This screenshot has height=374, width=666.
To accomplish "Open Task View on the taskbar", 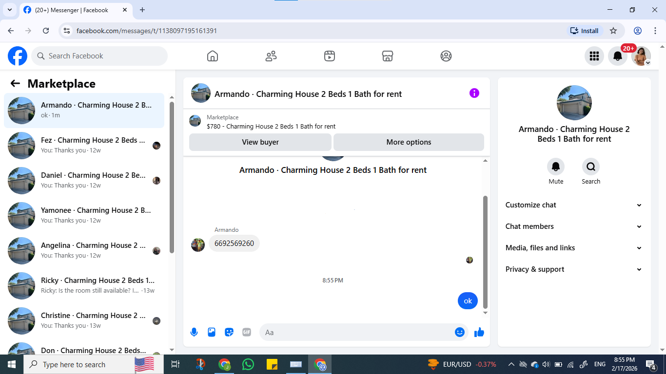I will pos(176,364).
